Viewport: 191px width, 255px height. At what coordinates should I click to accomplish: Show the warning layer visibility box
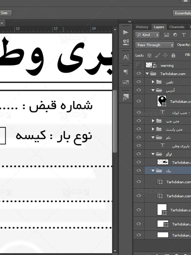tap(139, 65)
